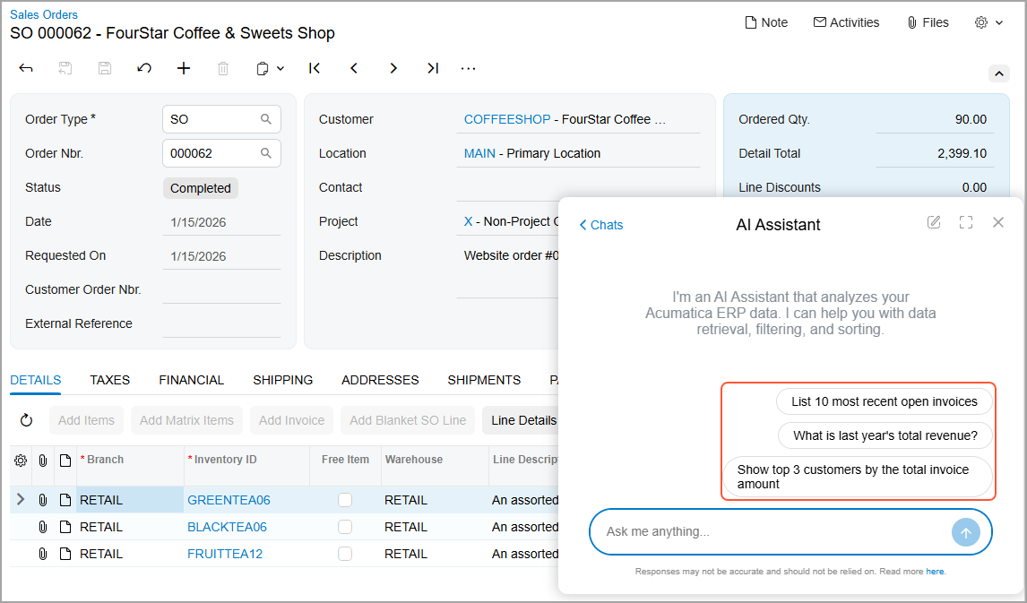Open the FRUITTEA12 inventory link
The width and height of the screenshot is (1027, 603).
[225, 554]
